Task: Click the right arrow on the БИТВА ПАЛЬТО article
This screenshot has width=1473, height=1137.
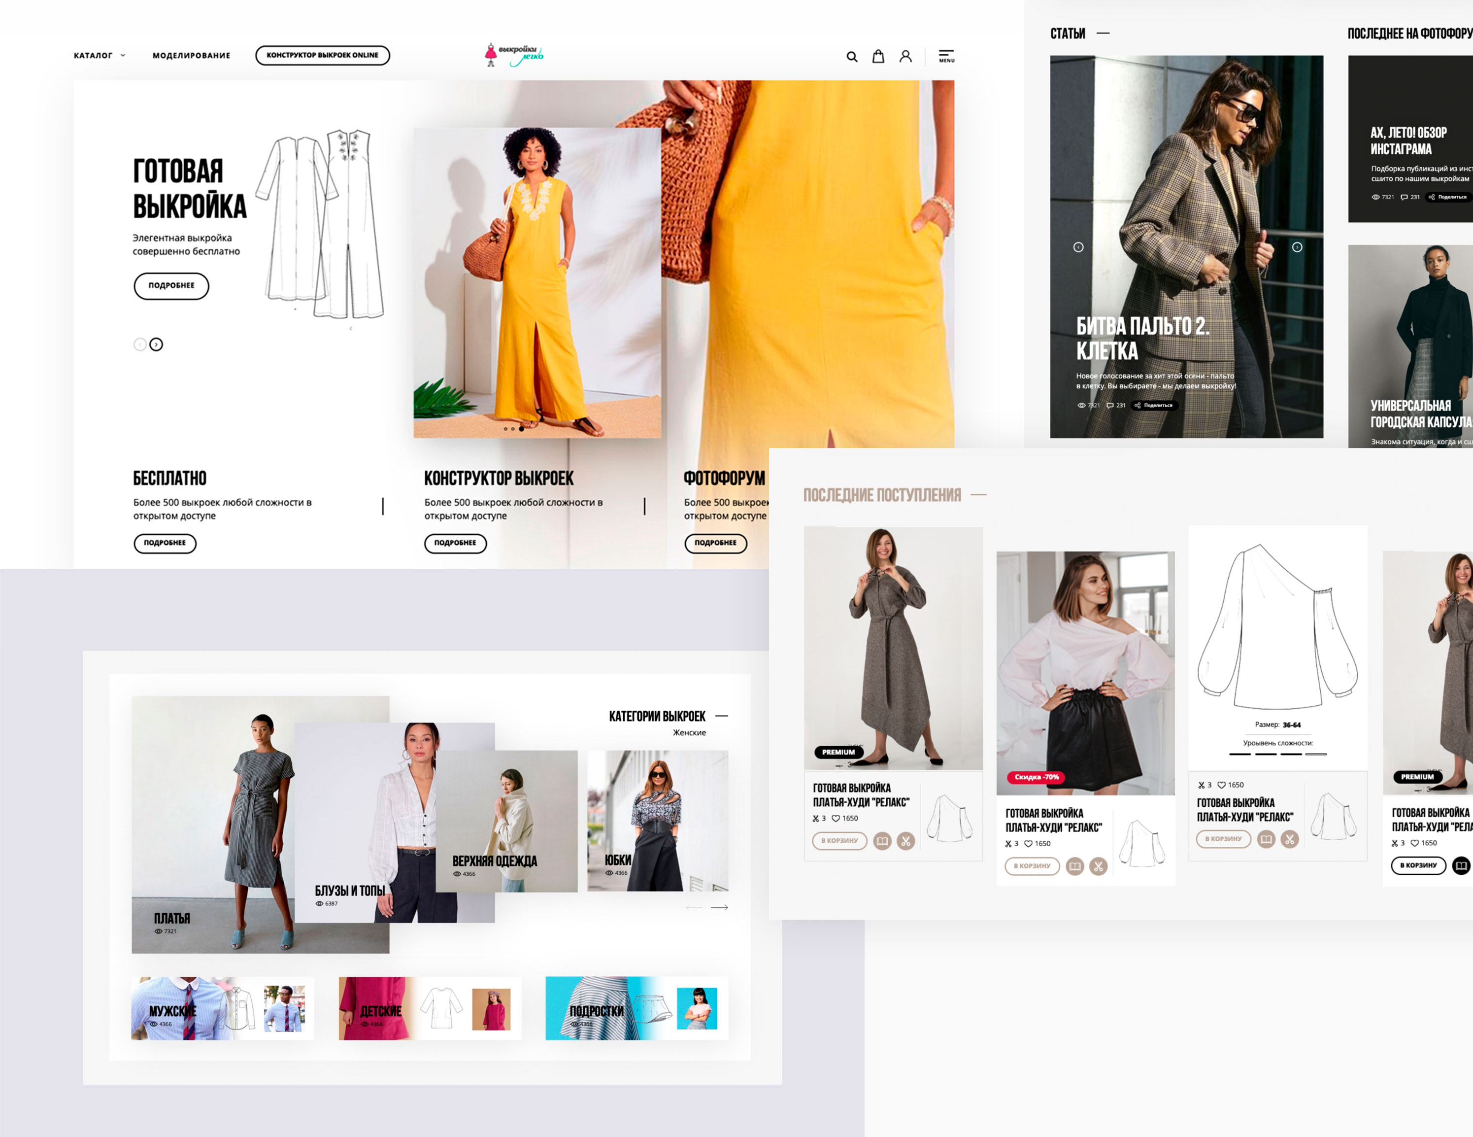Action: click(1297, 247)
